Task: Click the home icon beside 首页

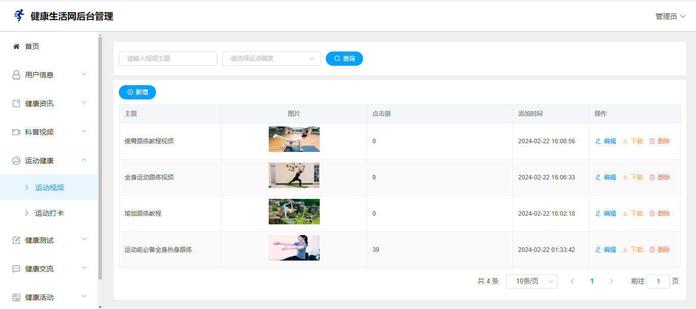Action: pos(16,46)
